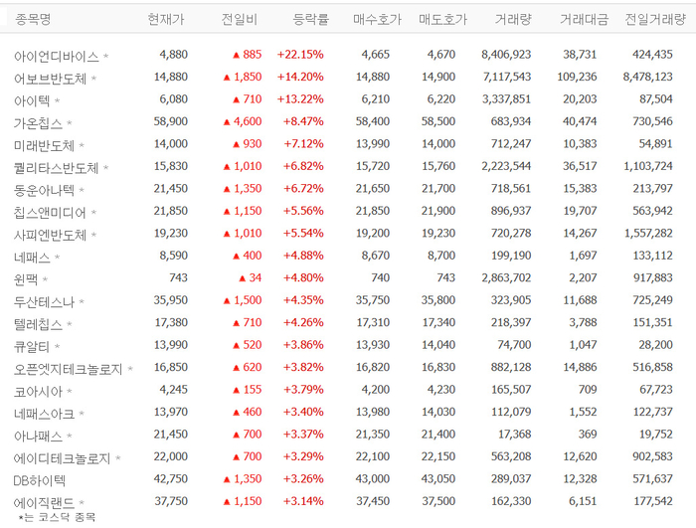Select 동운아나텍 bid price 21,650
The height and width of the screenshot is (528, 696).
click(x=373, y=188)
